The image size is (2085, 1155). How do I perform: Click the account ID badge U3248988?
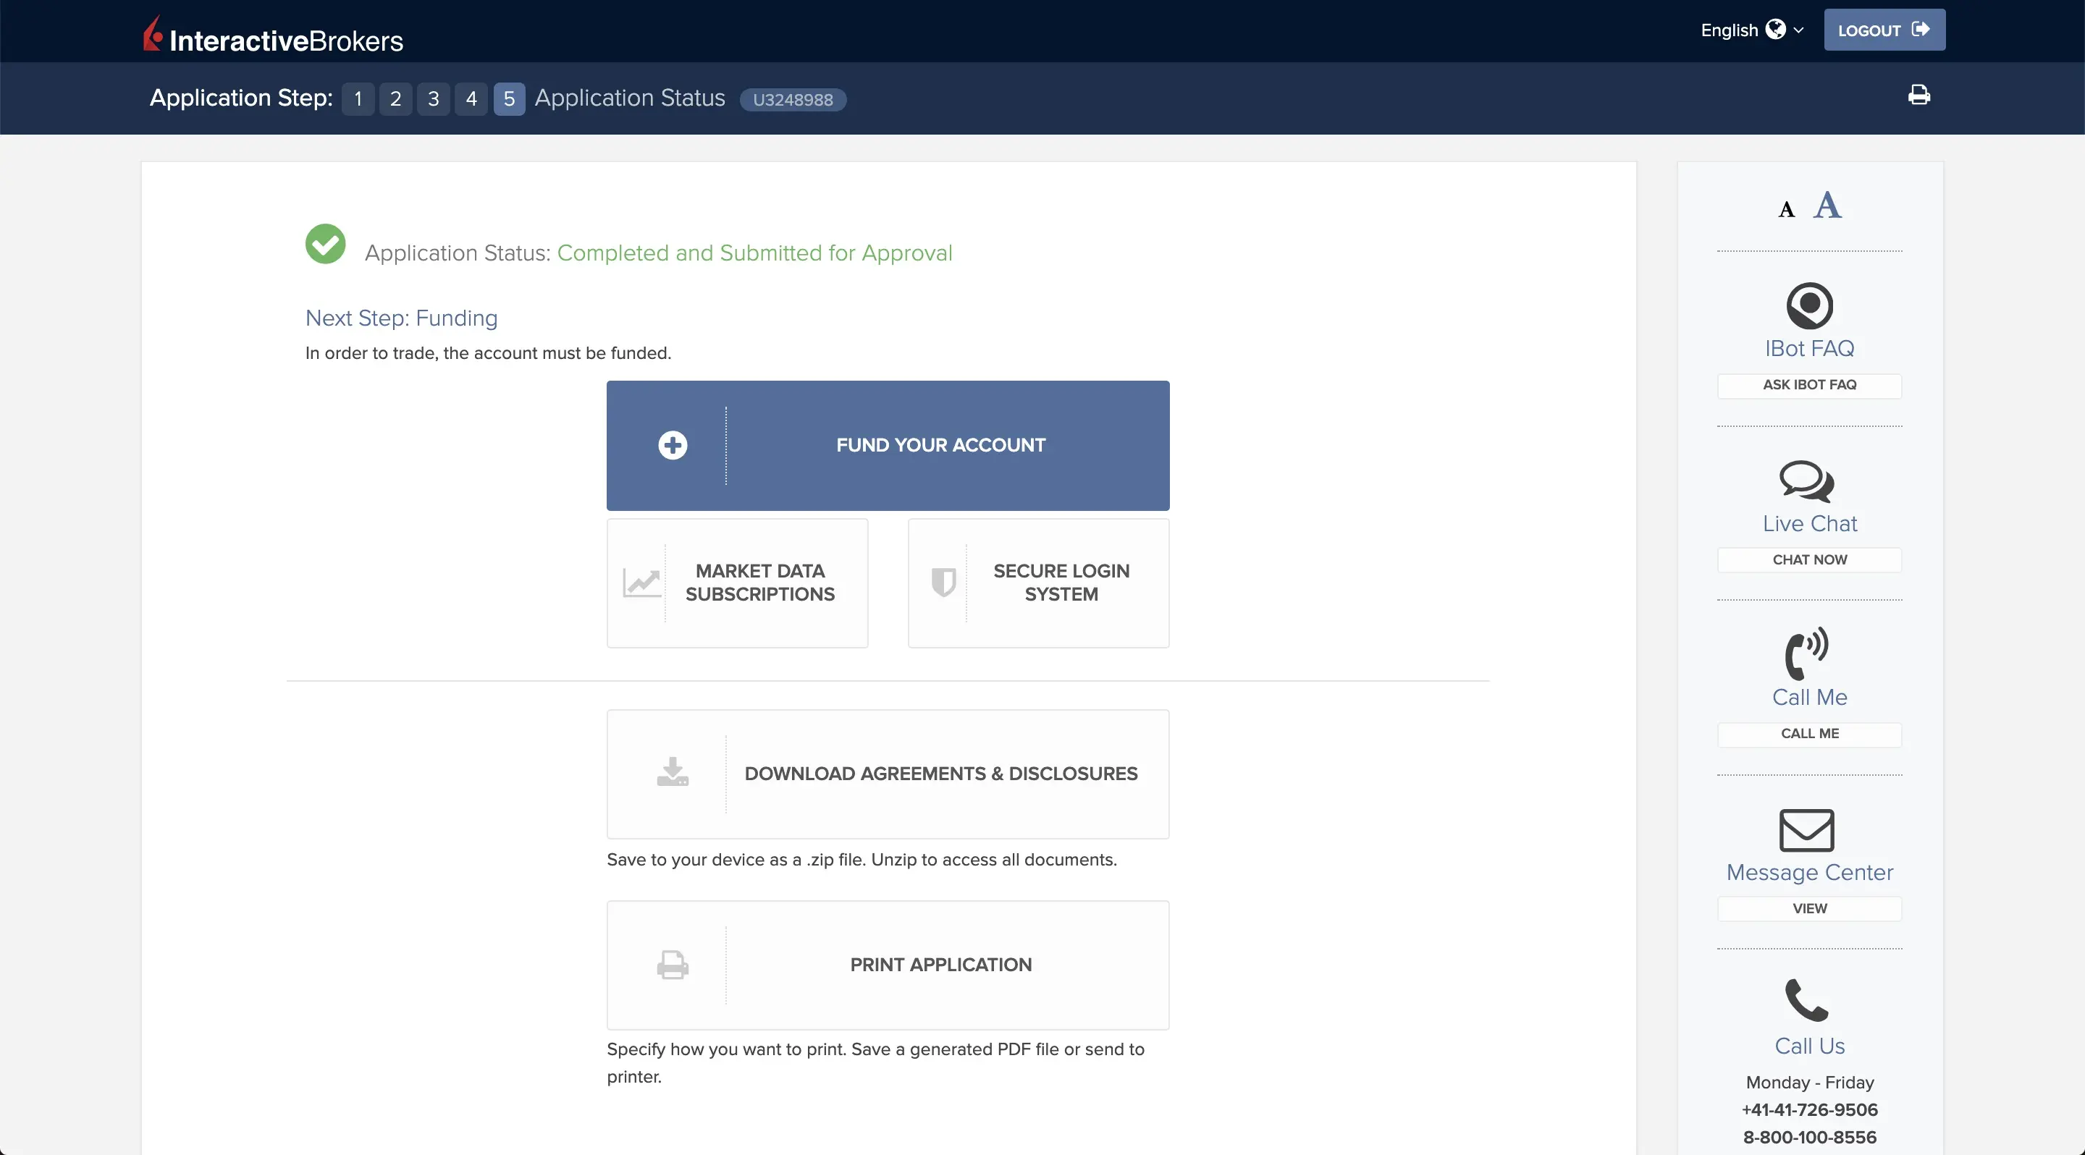[x=793, y=99]
